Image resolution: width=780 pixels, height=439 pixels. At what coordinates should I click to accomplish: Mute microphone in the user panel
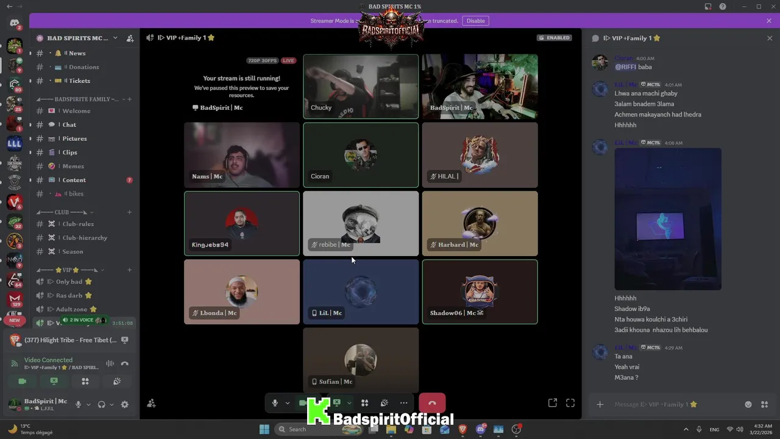coord(78,404)
